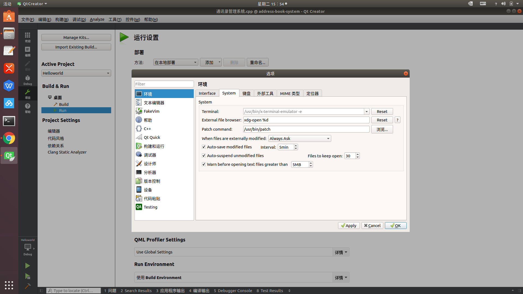Open the debugger options category
This screenshot has height=294, width=523.
click(x=150, y=155)
